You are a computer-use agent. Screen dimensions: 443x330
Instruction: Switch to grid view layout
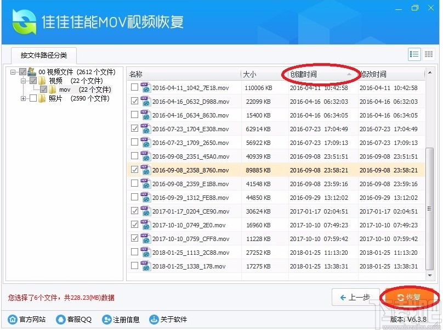[x=429, y=54]
